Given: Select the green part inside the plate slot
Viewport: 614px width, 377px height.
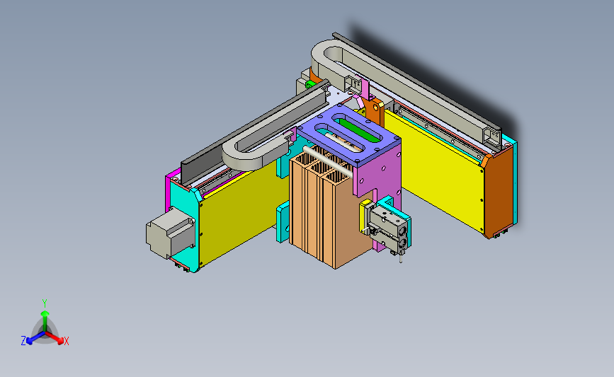Looking at the screenshot, I should [x=360, y=130].
